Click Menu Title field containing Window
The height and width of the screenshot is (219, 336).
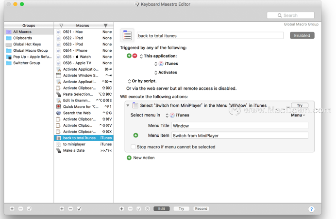240,126
